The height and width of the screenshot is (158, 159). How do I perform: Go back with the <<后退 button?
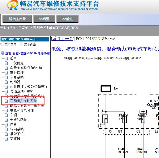click(44, 19)
